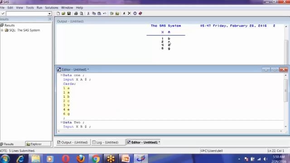Viewport: 290px width, 163px height.
Task: Click the Editor horizontal scrollbar
Action: coord(170,131)
